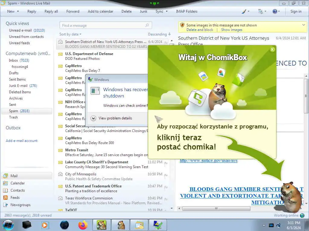This screenshot has width=309, height=231.
Task: Open the CapMetro Bus Delay 7 message
Action: coord(103,68)
